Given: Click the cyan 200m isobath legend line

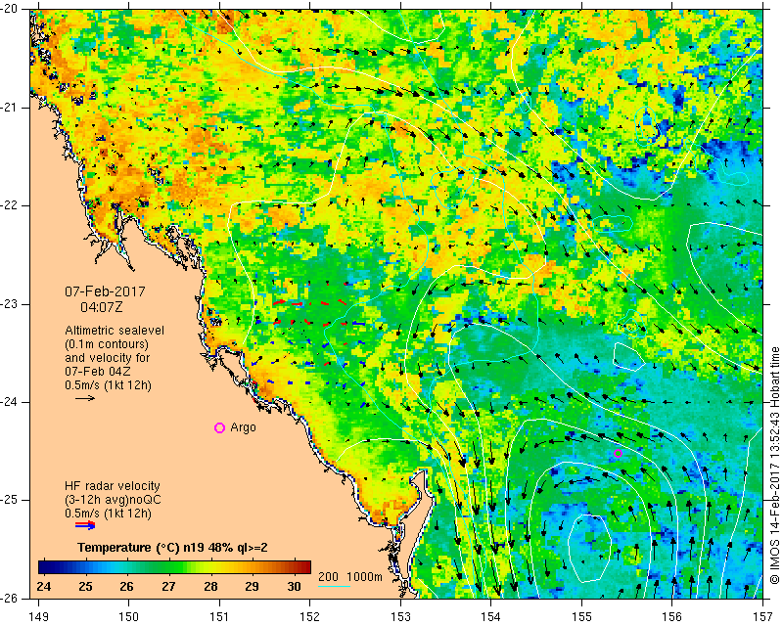Looking at the screenshot, I should pyautogui.click(x=334, y=586).
